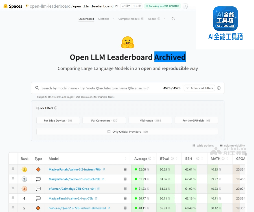Sort by the IFEval column arrows

pyautogui.click(x=177, y=159)
